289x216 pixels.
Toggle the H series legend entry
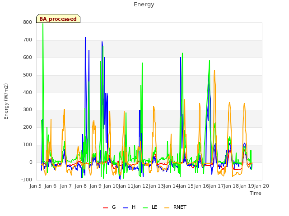pyautogui.click(x=129, y=207)
